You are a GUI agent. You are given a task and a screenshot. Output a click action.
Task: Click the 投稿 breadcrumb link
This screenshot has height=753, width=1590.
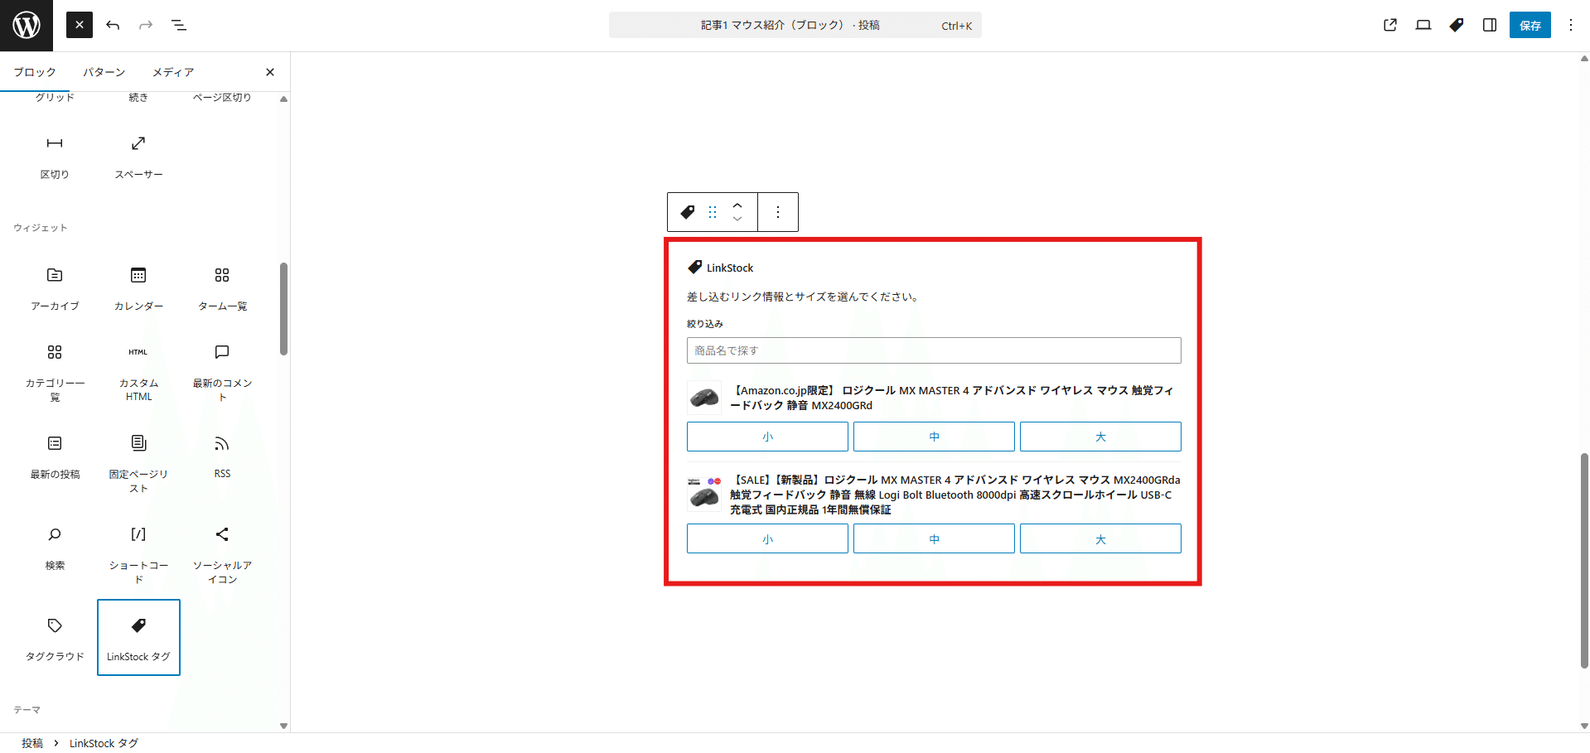pyautogui.click(x=32, y=743)
